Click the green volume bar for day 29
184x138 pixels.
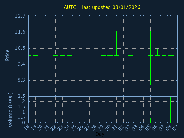(x=103, y=113)
